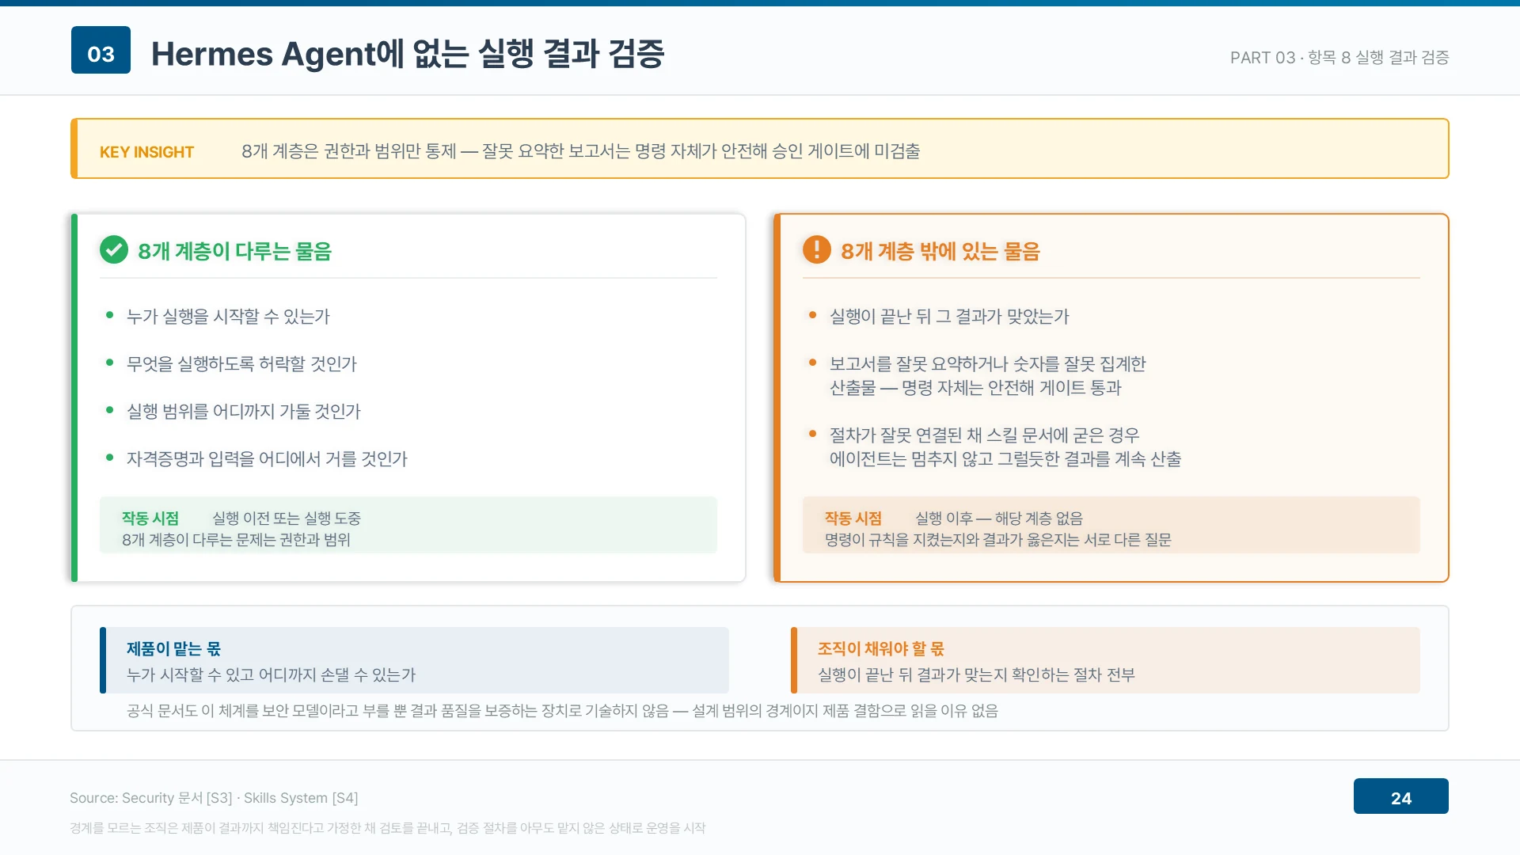Click the 'PART 03 · 항목 8 실행 결과 검증' header text
Screen dimensions: 1520x855
pyautogui.click(x=1339, y=58)
